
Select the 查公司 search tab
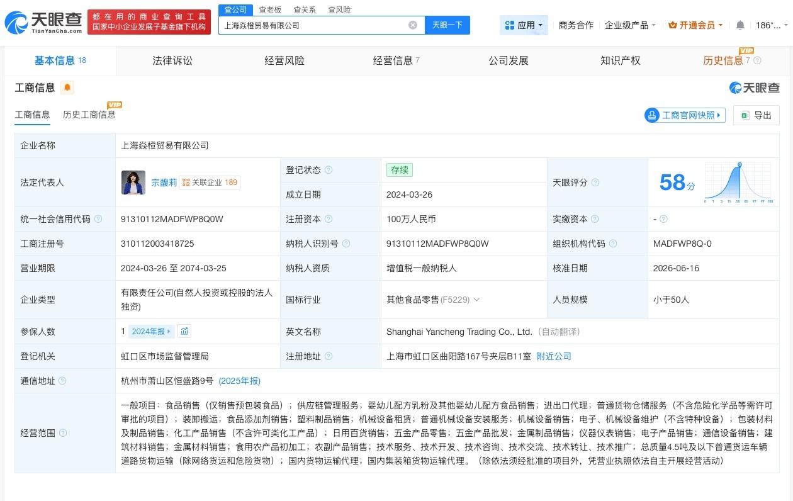pos(235,9)
